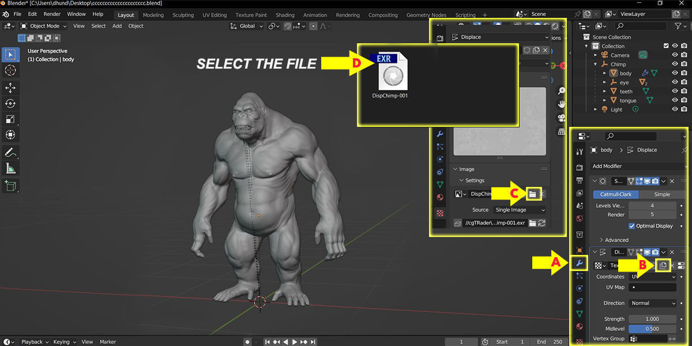Screen dimensions: 692x346
Task: Open the Add Modifier dropdown
Action: click(640, 166)
